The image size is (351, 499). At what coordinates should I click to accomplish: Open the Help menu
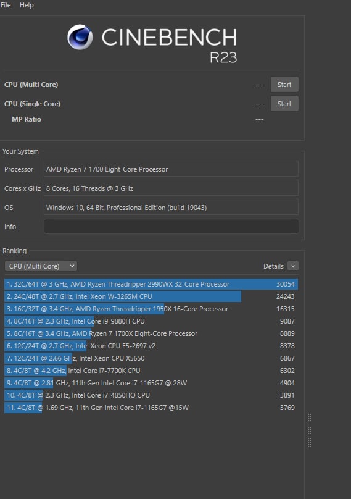click(x=27, y=5)
